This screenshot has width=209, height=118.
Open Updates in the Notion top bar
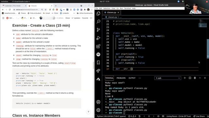click(76, 18)
